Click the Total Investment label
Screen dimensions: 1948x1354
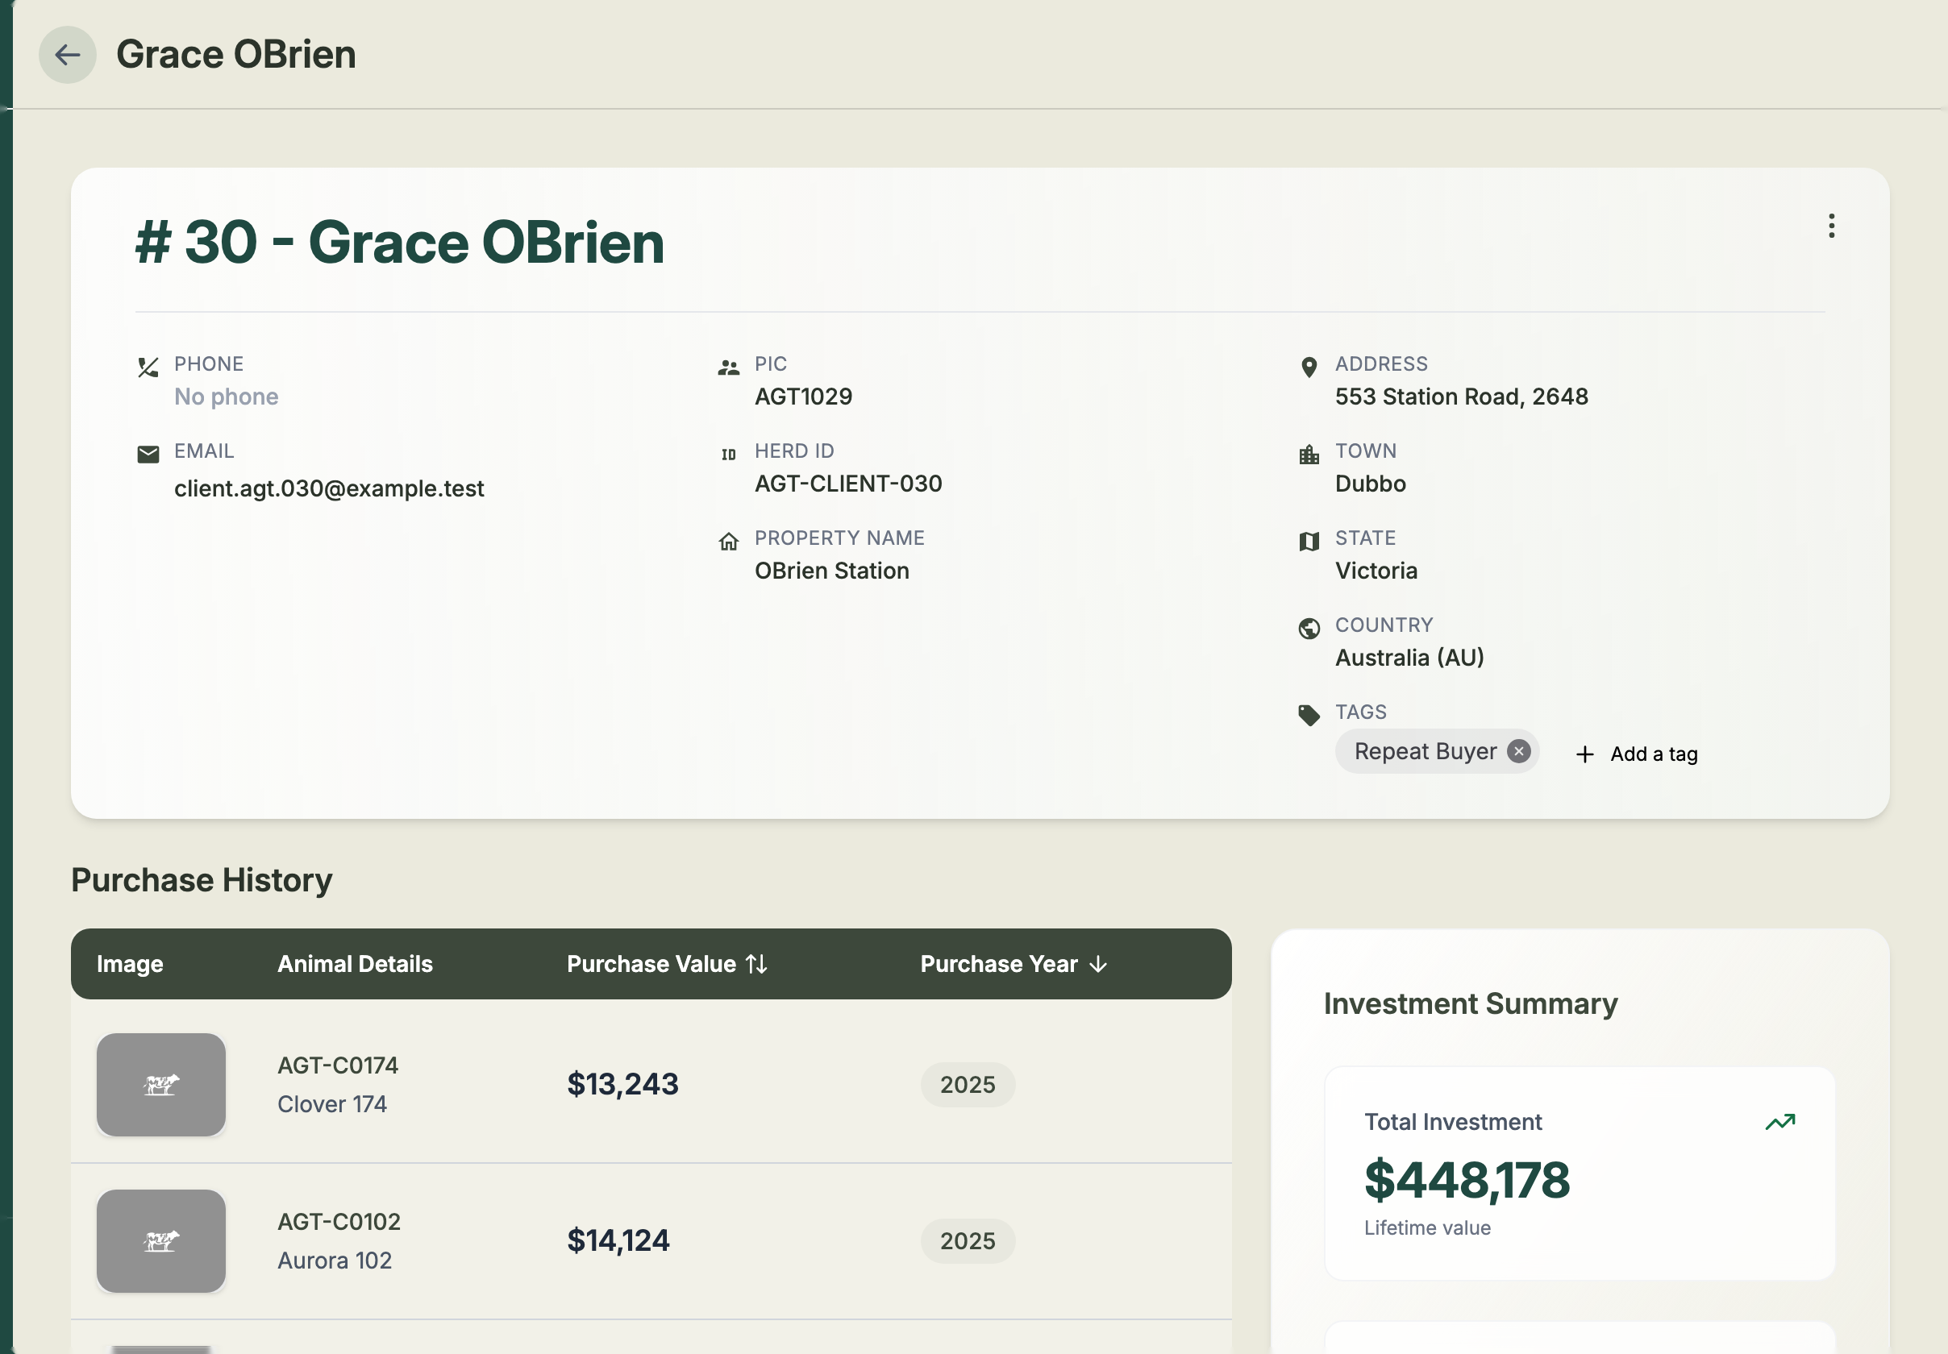(1452, 1122)
